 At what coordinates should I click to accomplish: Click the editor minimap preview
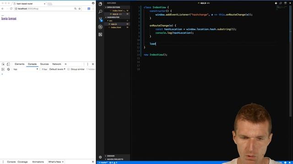pos(282,8)
